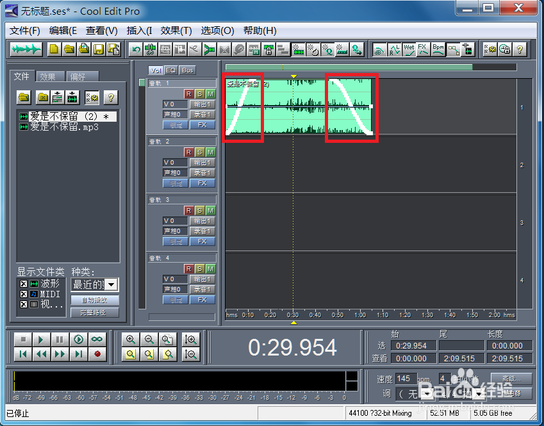The width and height of the screenshot is (544, 426).
Task: Switch to the Effects panel tab
Action: 49,77
